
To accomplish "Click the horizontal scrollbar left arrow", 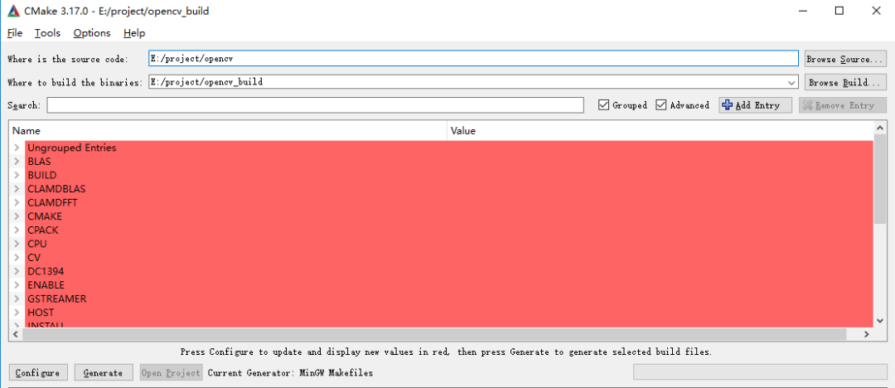I will tap(16, 334).
